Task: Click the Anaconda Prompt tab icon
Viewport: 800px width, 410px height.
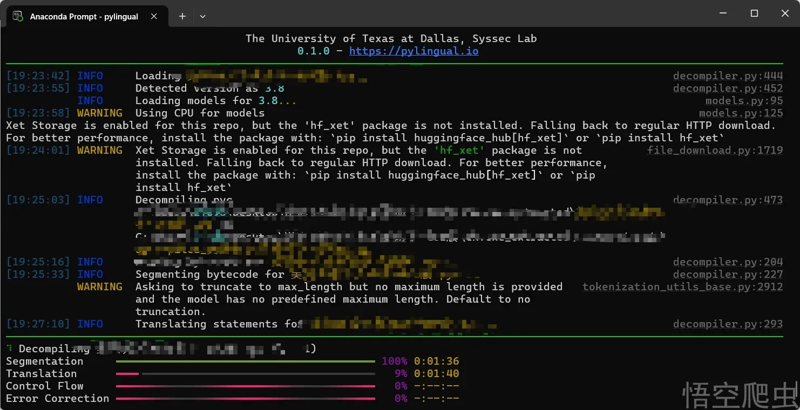Action: click(x=18, y=16)
